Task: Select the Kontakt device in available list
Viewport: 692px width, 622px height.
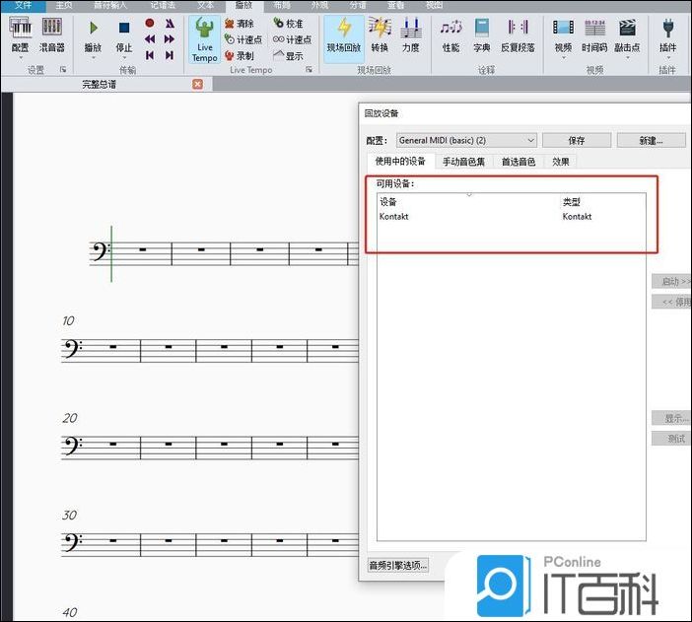Action: click(394, 217)
